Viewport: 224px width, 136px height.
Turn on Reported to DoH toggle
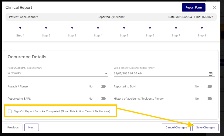[x=209, y=87]
